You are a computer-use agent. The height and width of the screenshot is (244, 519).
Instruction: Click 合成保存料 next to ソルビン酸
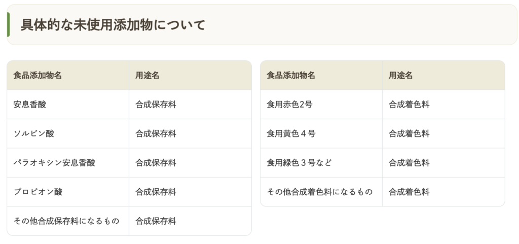coord(156,133)
